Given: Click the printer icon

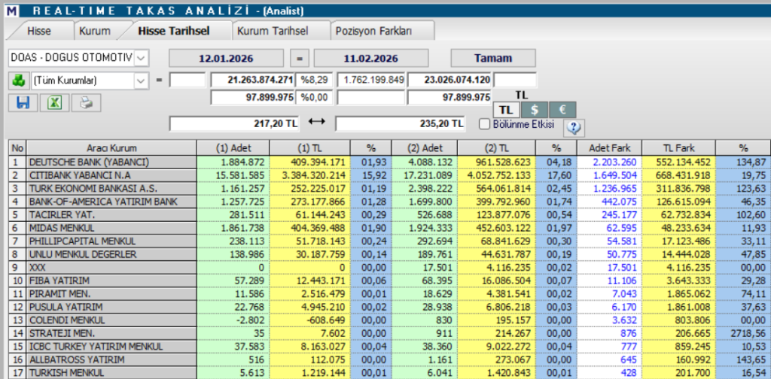Looking at the screenshot, I should click(x=86, y=103).
